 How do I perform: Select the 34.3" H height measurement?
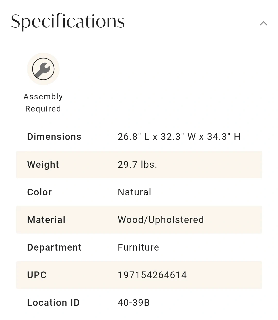click(x=224, y=137)
